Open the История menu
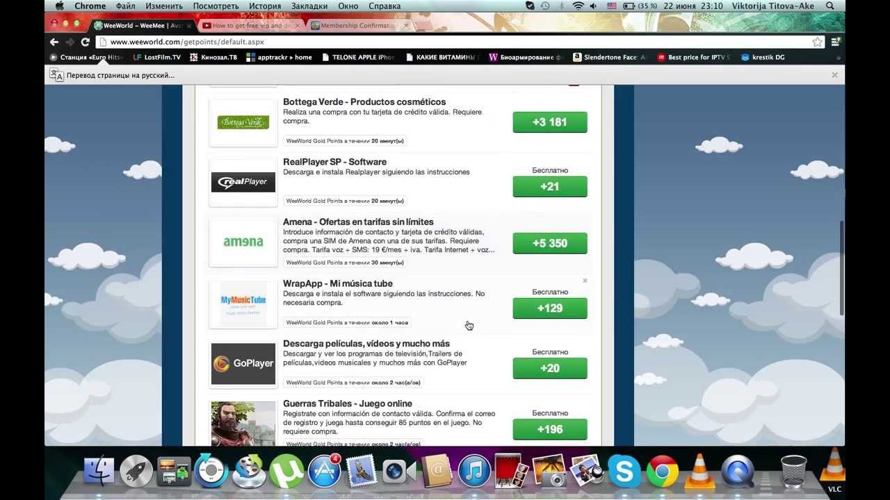Viewport: 890px width, 500px height. 265,6
